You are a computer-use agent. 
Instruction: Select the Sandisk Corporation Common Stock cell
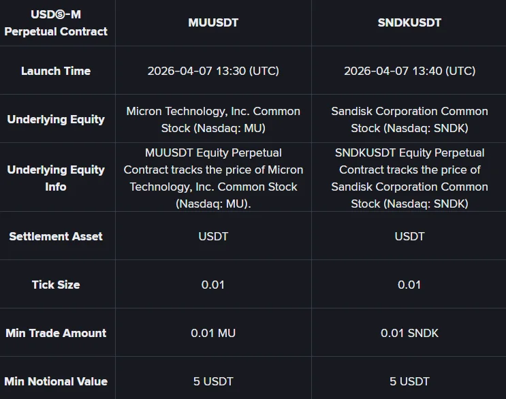[409, 119]
